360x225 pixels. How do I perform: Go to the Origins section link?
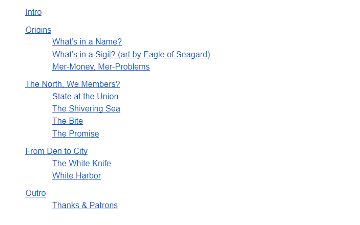point(38,30)
